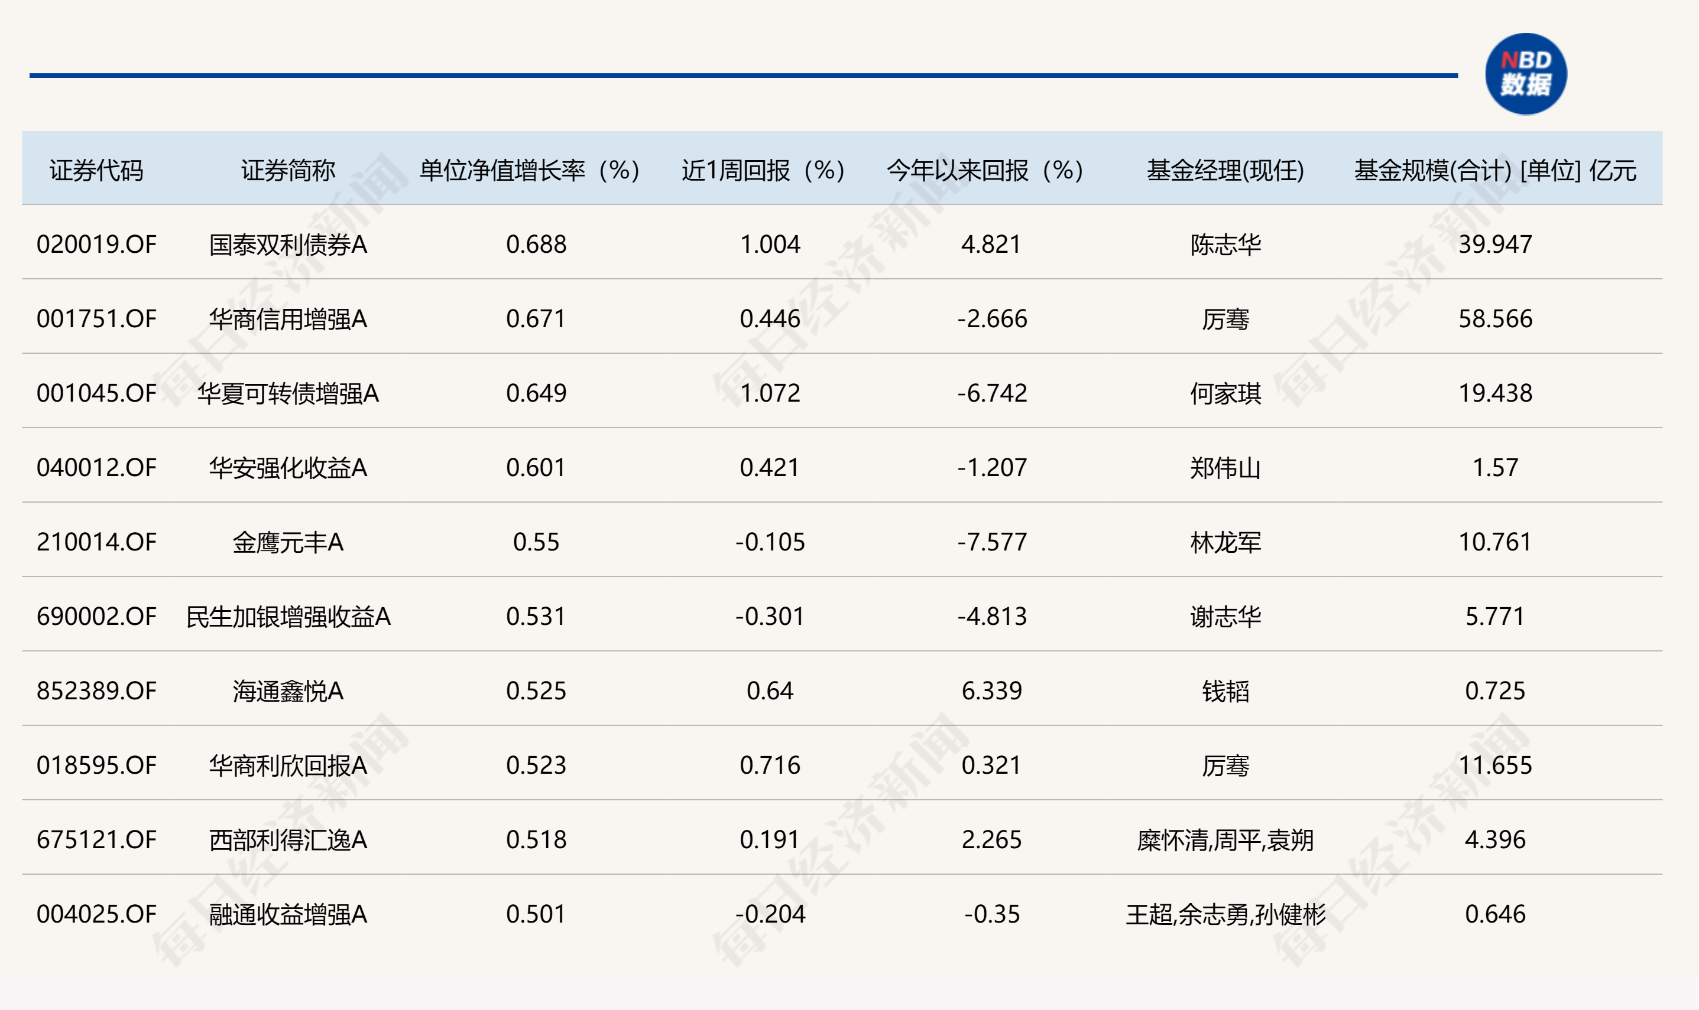The height and width of the screenshot is (1010, 1699).
Task: Click manager name 钱韬
Action: tap(1225, 691)
